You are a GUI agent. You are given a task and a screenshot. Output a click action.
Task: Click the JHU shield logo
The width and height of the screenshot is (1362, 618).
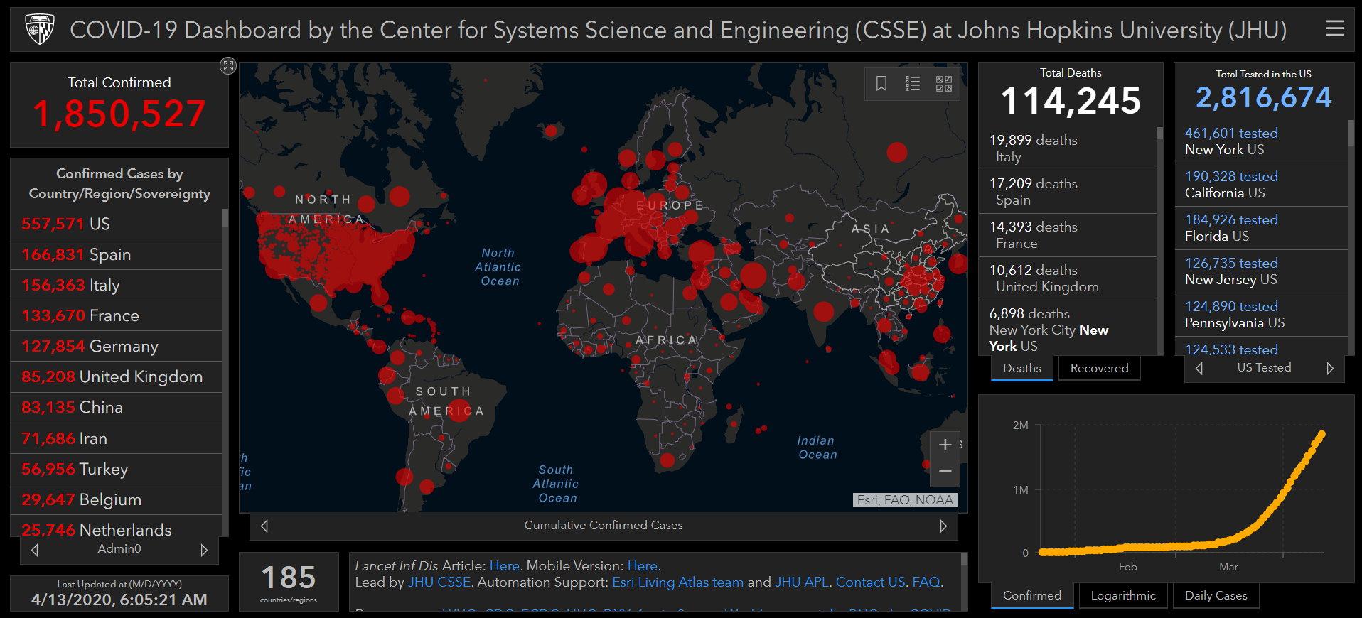pyautogui.click(x=40, y=30)
